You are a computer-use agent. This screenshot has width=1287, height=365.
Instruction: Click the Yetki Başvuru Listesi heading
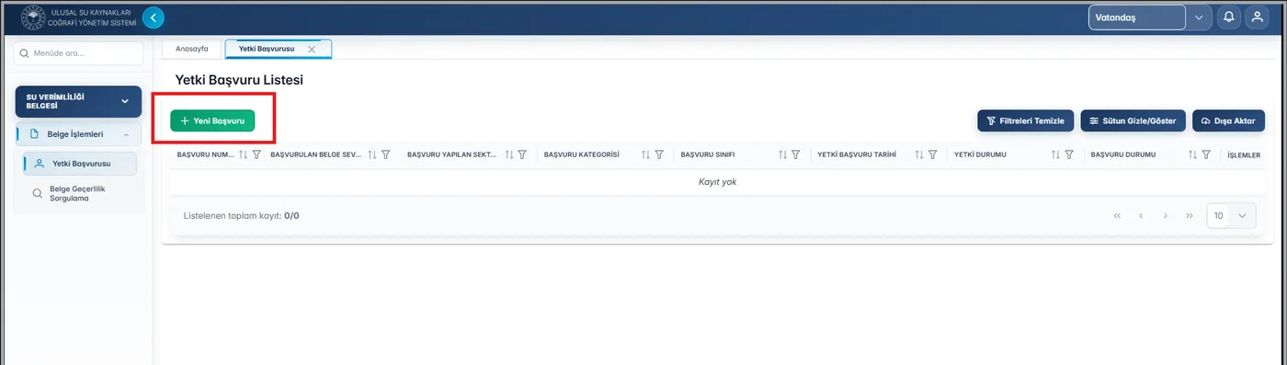point(239,81)
